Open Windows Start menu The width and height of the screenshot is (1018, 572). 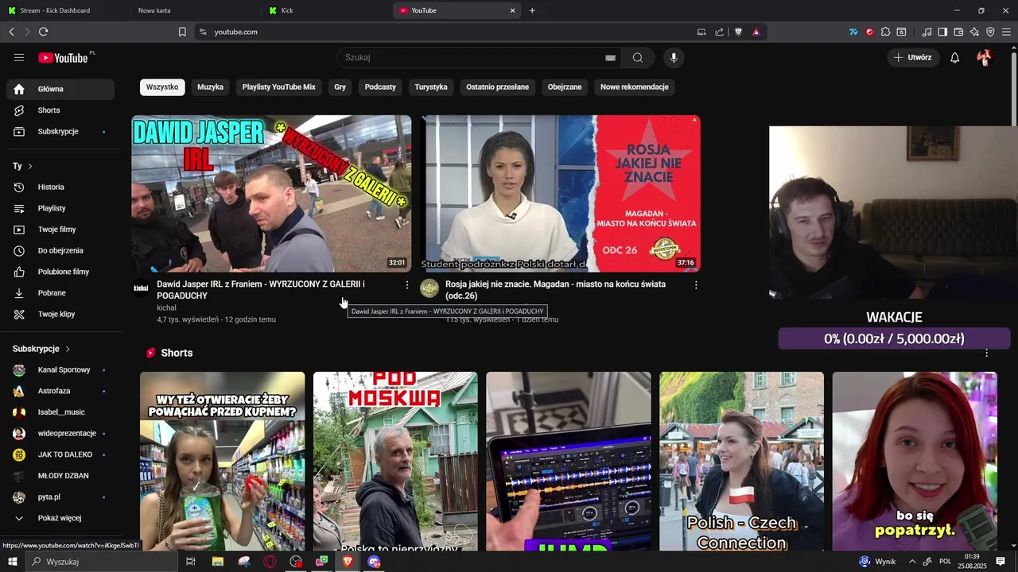coord(12,562)
